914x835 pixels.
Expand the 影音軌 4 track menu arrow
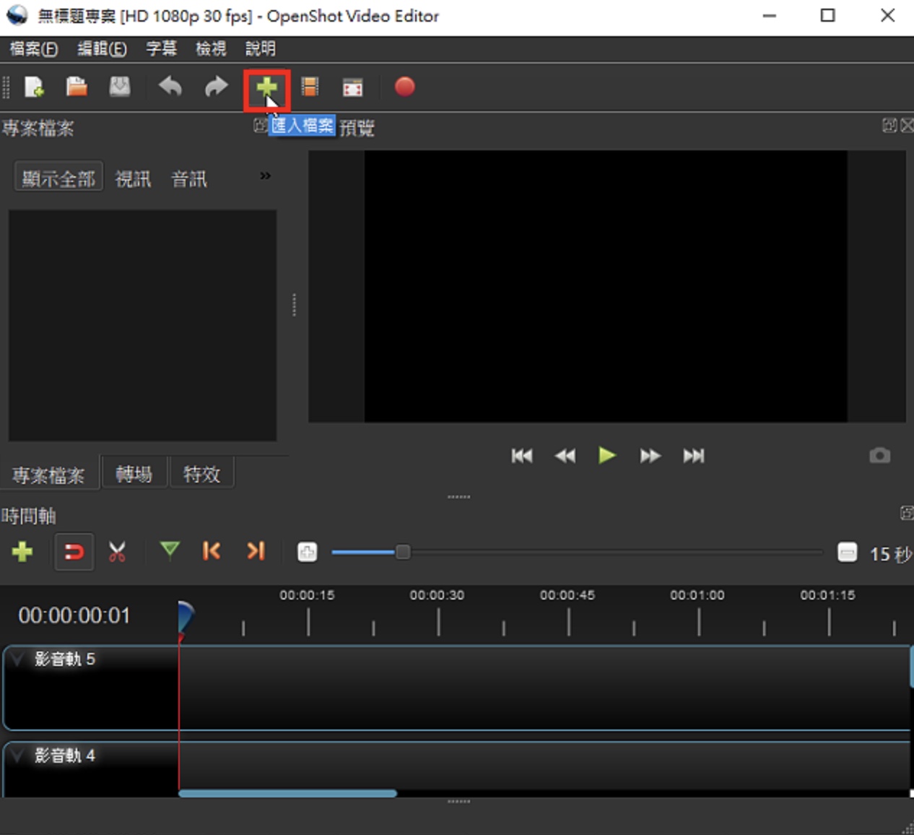pos(18,756)
